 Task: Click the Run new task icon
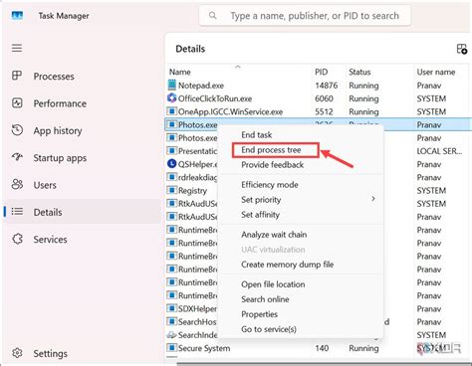click(x=462, y=49)
